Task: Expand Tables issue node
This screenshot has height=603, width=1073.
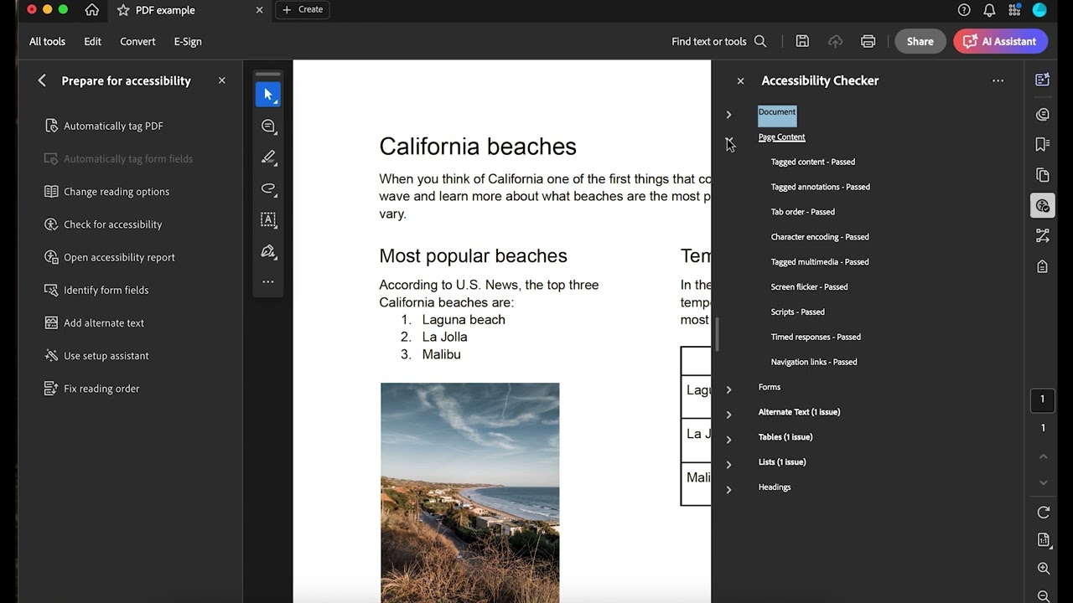Action: pyautogui.click(x=728, y=440)
